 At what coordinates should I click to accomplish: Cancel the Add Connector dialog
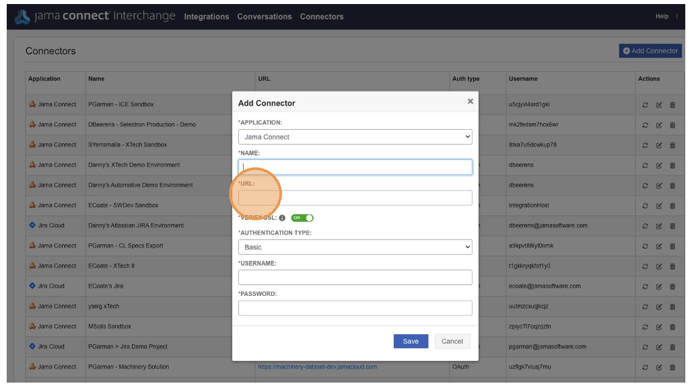[452, 341]
